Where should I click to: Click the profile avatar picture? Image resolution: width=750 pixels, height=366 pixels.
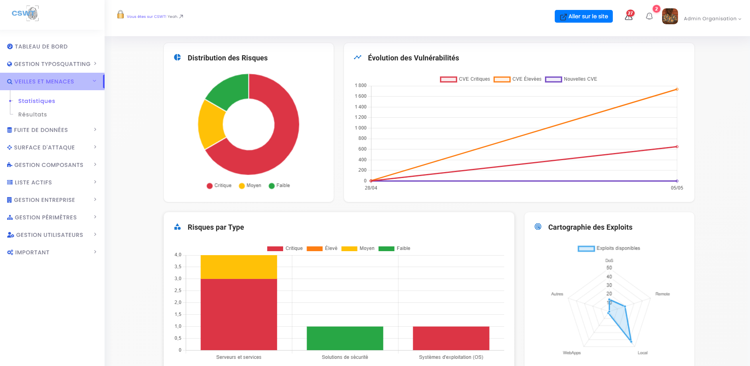tap(670, 16)
